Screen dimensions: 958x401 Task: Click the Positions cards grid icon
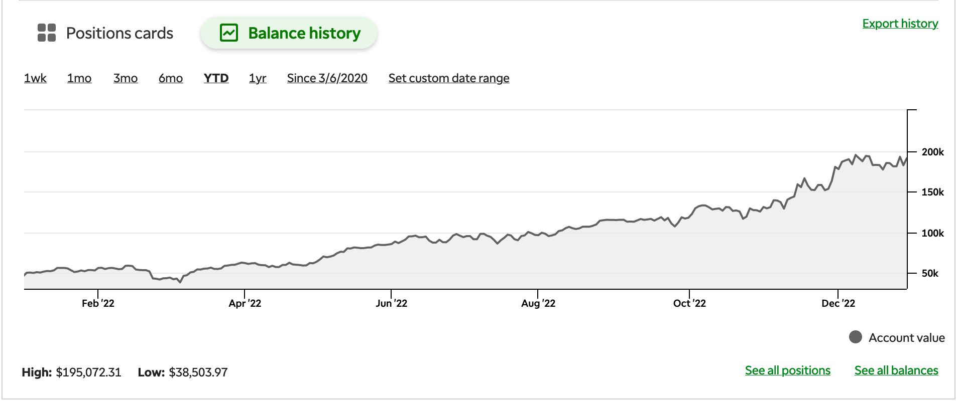[x=47, y=33]
